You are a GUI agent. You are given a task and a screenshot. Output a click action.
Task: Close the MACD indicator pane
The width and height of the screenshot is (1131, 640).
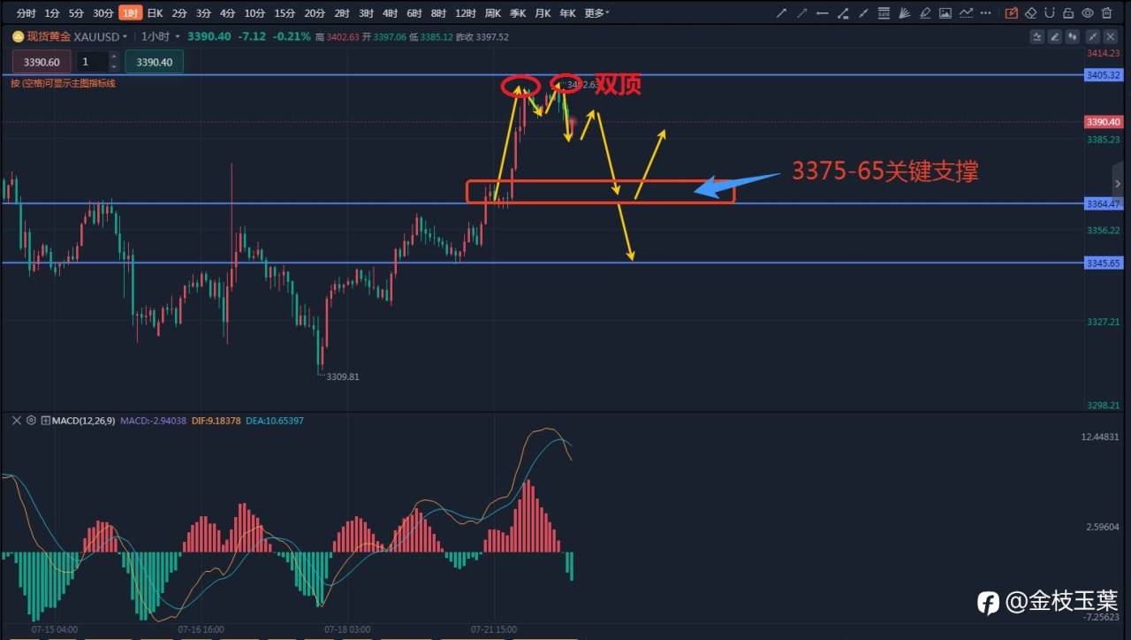pyautogui.click(x=16, y=421)
